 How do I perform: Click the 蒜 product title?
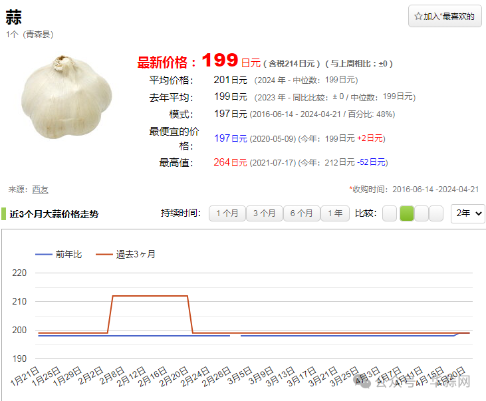pyautogui.click(x=14, y=17)
